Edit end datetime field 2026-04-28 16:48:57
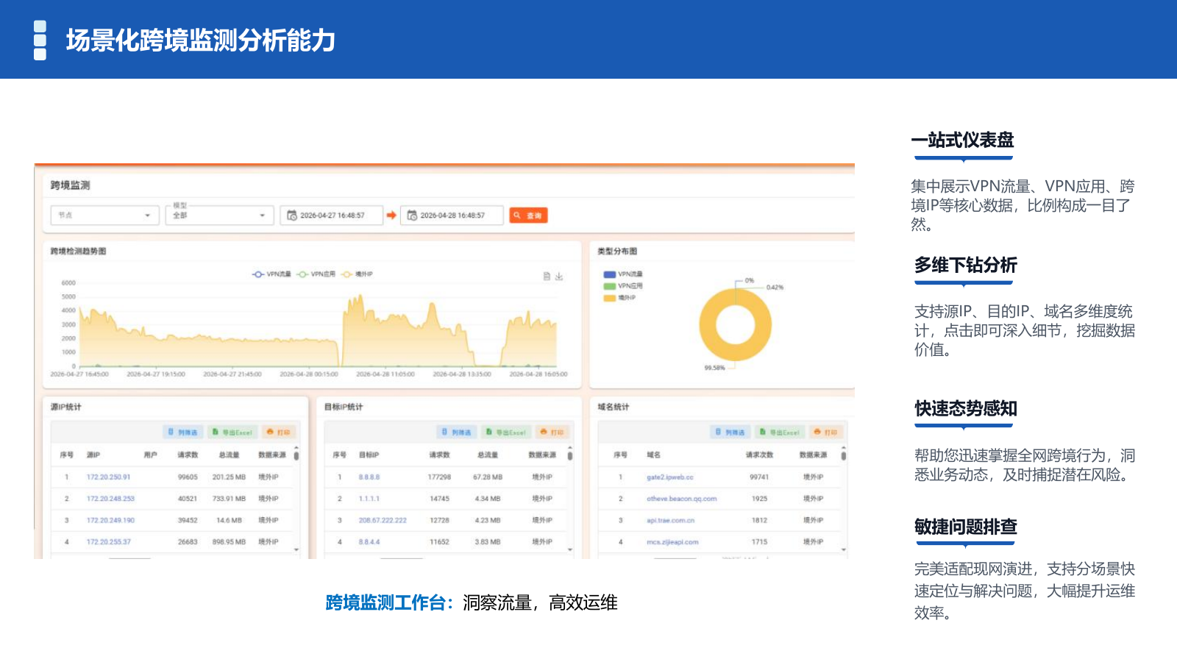The height and width of the screenshot is (662, 1177). (452, 216)
